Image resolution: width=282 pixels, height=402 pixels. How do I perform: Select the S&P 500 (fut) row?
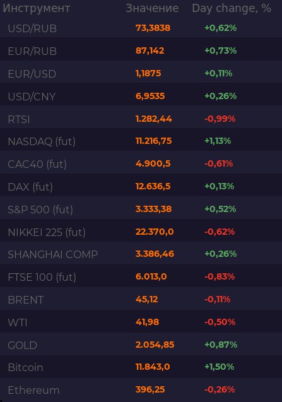point(141,210)
